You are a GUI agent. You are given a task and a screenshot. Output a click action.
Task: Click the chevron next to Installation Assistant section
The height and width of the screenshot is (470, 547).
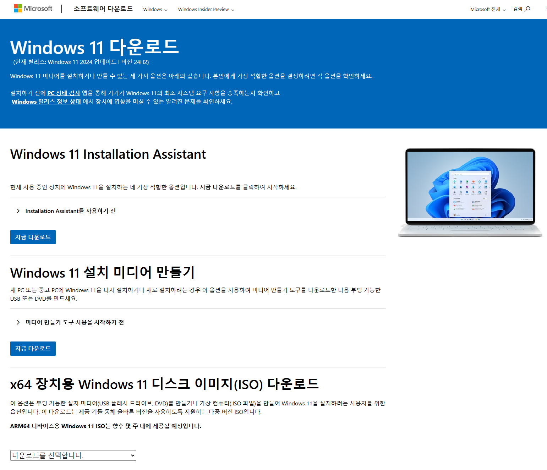click(18, 211)
